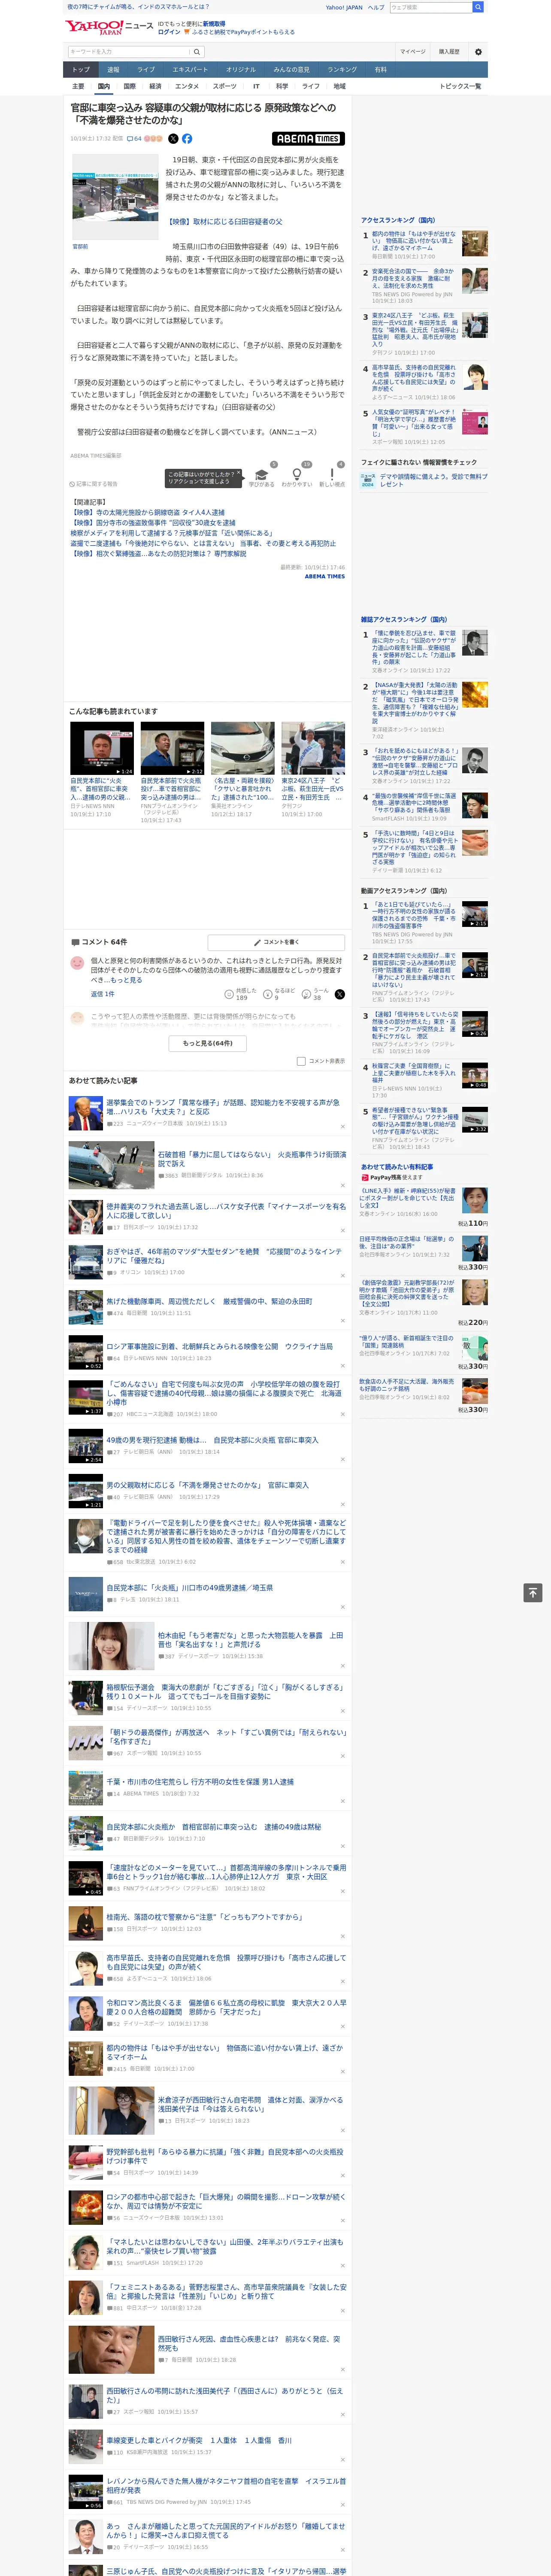Close the reaction tooltip popup
This screenshot has width=551, height=2576.
pyautogui.click(x=240, y=474)
